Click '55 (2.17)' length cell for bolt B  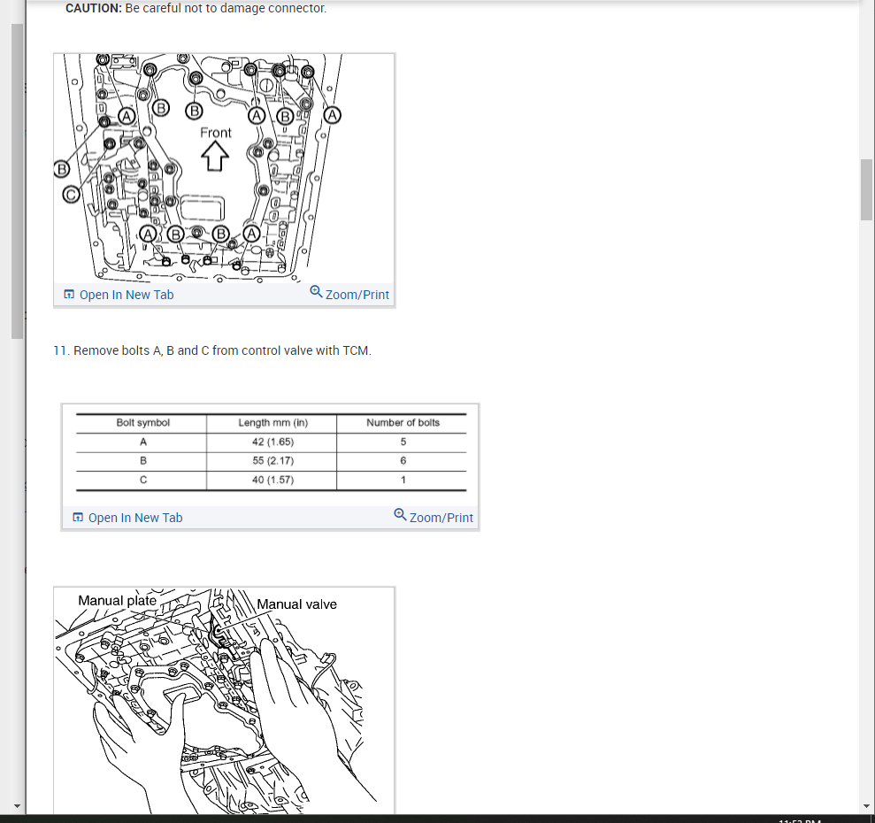(272, 461)
